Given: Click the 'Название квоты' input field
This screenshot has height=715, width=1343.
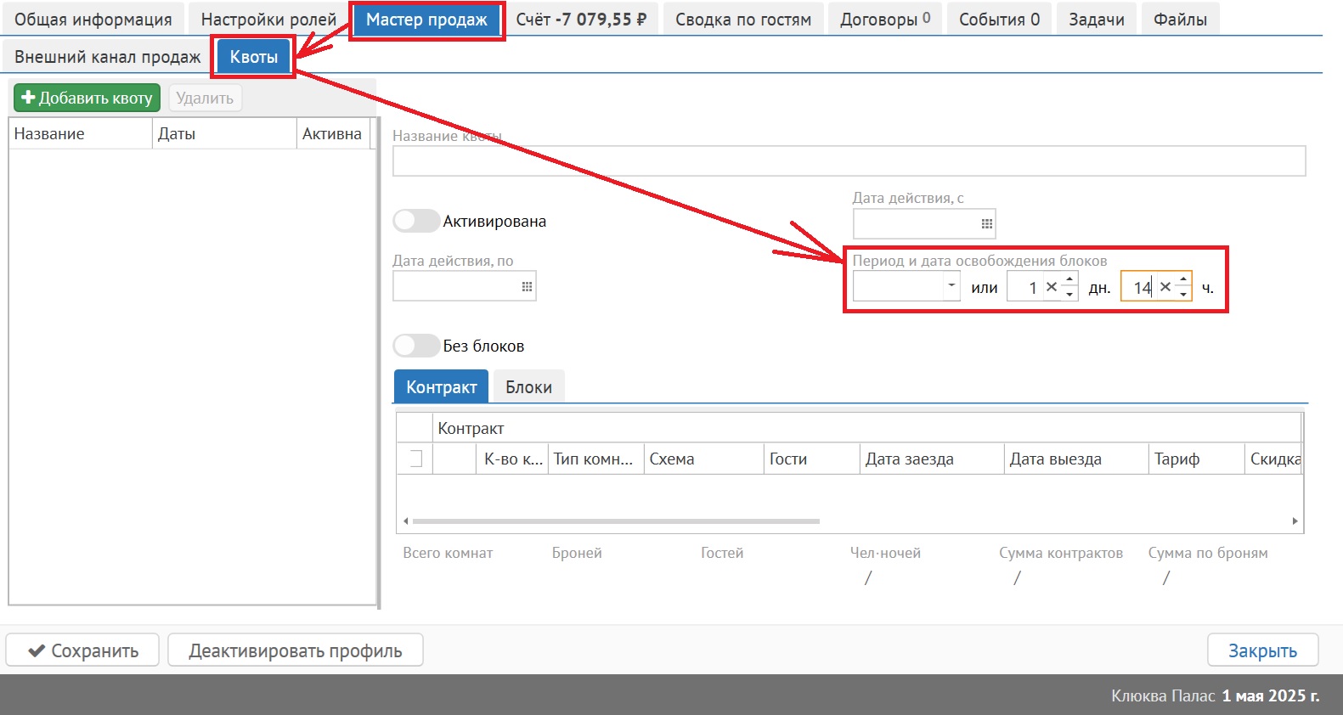Looking at the screenshot, I should tap(848, 161).
